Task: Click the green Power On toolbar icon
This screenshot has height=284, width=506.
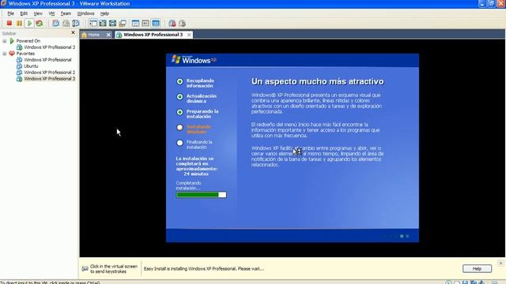Action: tap(29, 23)
